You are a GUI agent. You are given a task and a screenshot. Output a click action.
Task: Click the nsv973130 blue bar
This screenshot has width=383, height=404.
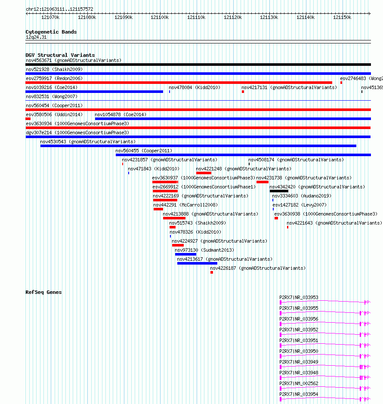pyautogui.click(x=185, y=254)
